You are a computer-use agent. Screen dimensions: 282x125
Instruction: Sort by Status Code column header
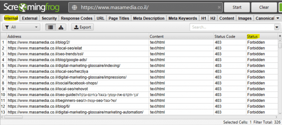[x=230, y=37]
